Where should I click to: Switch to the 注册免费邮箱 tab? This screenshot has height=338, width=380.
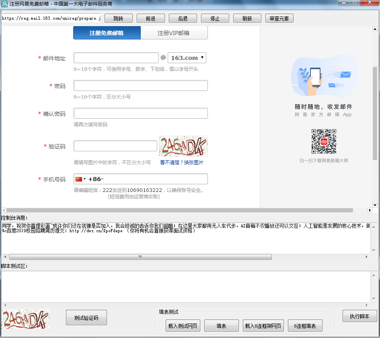click(107, 33)
